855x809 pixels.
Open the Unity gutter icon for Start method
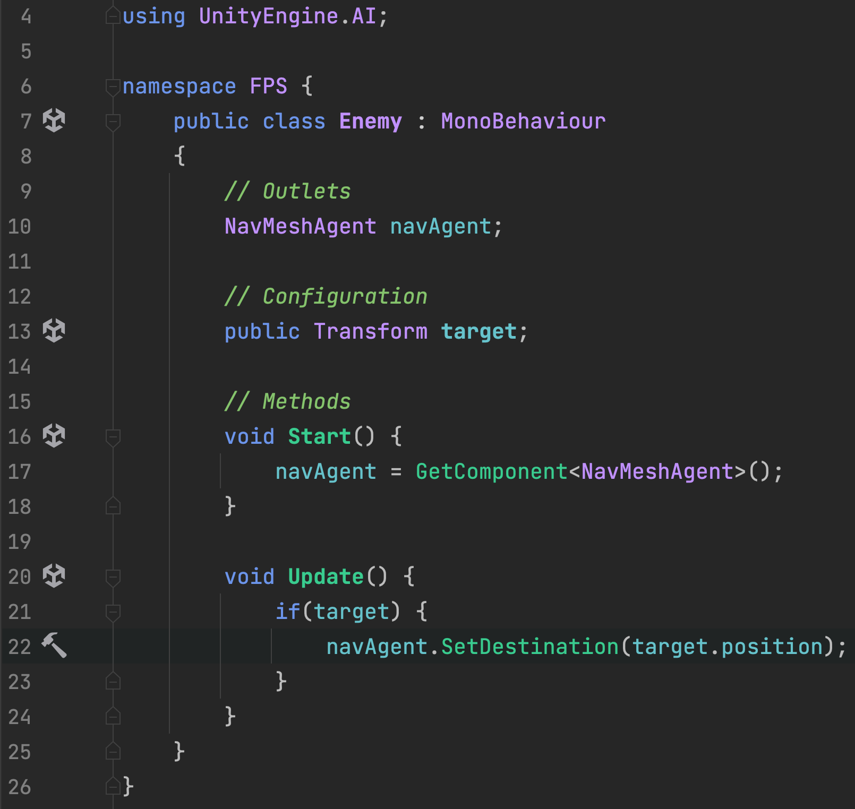pyautogui.click(x=54, y=436)
